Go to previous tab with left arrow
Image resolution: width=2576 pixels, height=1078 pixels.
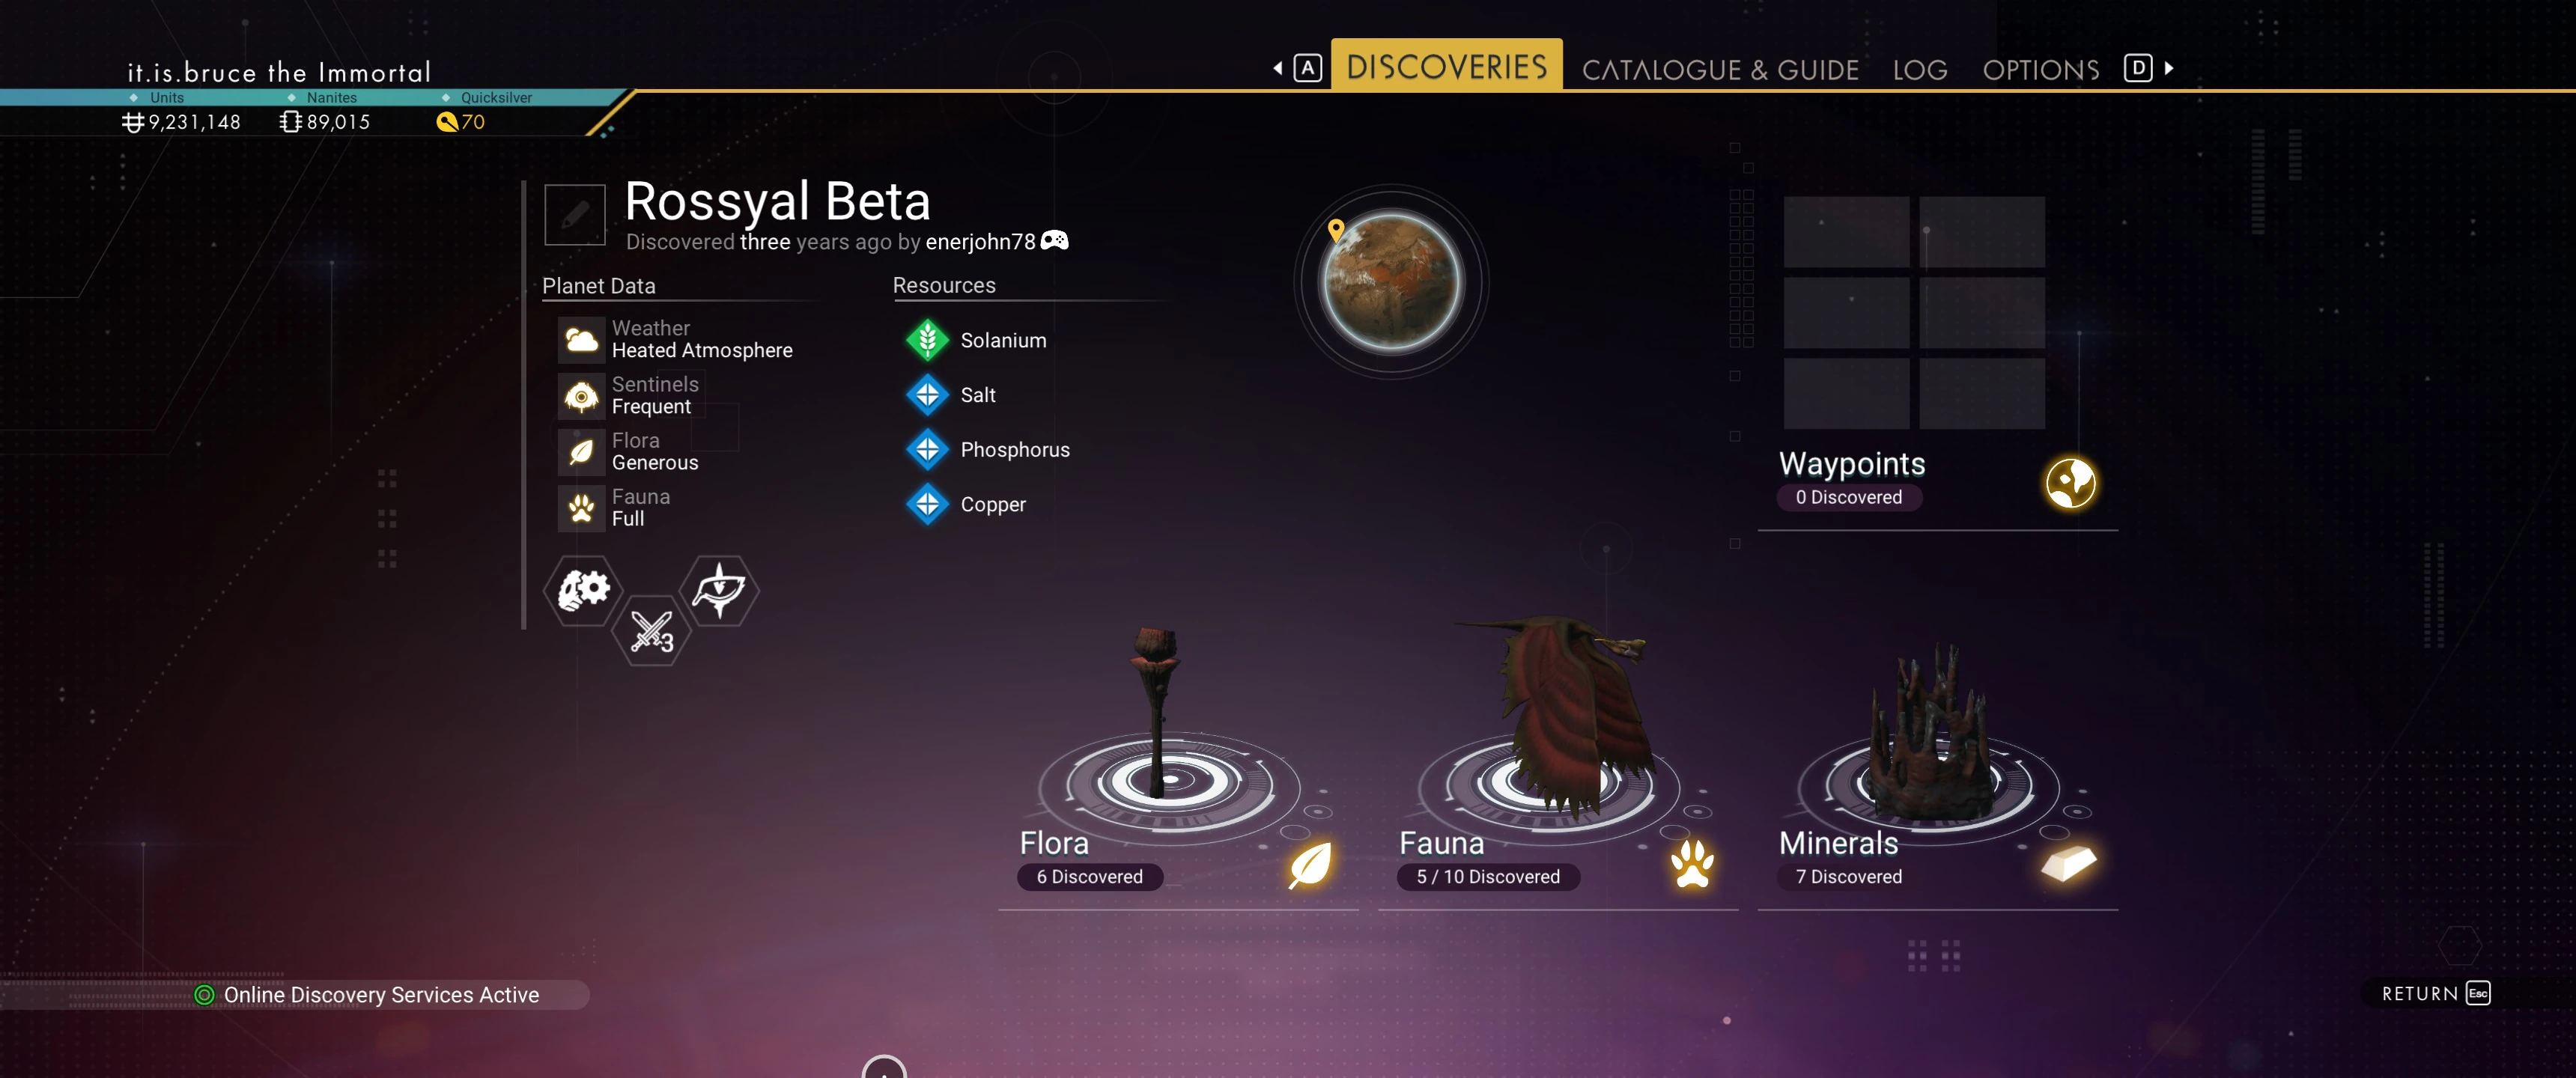[x=1277, y=68]
